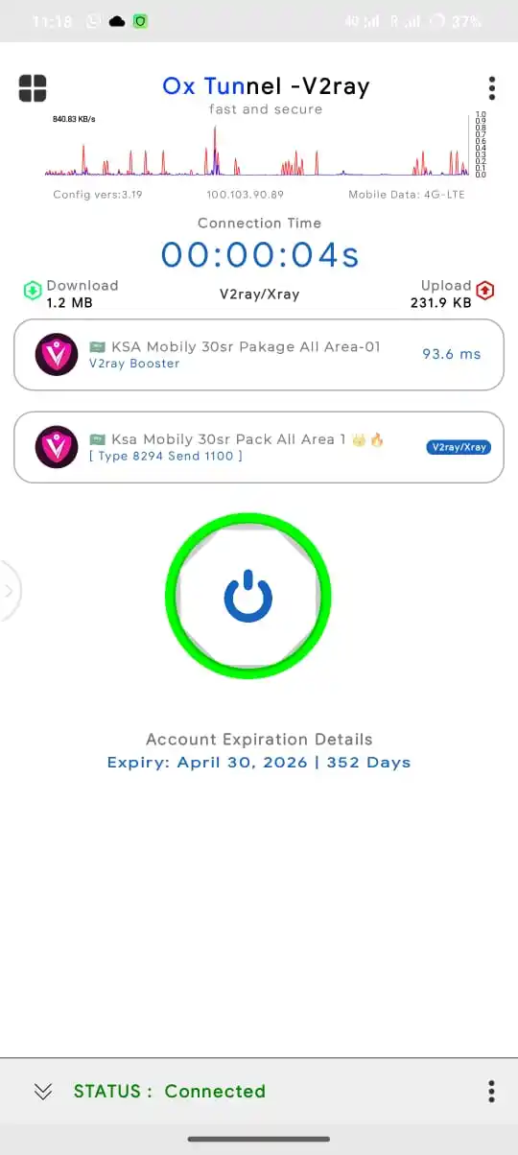This screenshot has width=518, height=1155.
Task: Open the top-right three-dot overflow menu
Action: [x=492, y=88]
